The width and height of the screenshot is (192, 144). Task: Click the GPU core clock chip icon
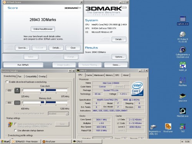[x=17, y=91]
